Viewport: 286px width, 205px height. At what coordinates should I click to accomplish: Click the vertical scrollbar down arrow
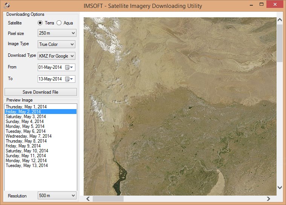[x=280, y=188]
